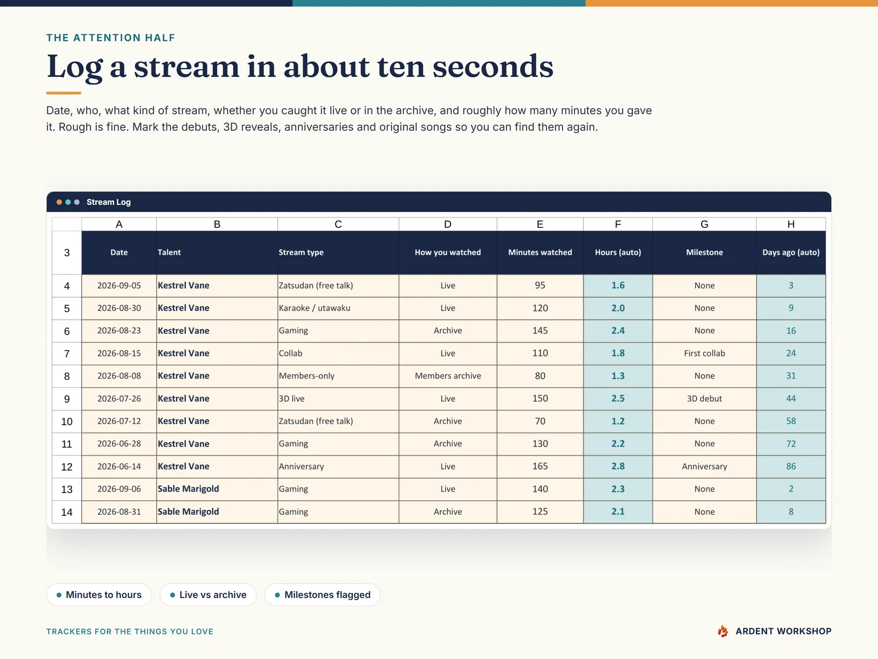Screen dimensions: 878x659
Task: Select row 3 header number
Action: click(x=67, y=253)
